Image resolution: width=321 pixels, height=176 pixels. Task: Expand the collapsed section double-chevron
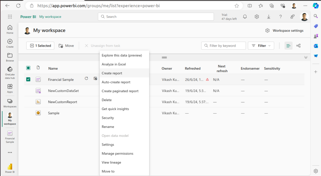click(x=306, y=57)
